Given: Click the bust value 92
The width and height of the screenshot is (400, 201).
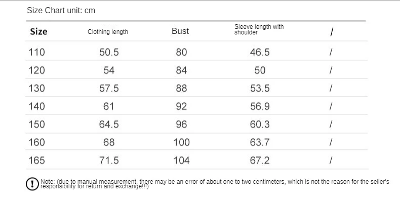Looking at the screenshot, I should point(181,106).
